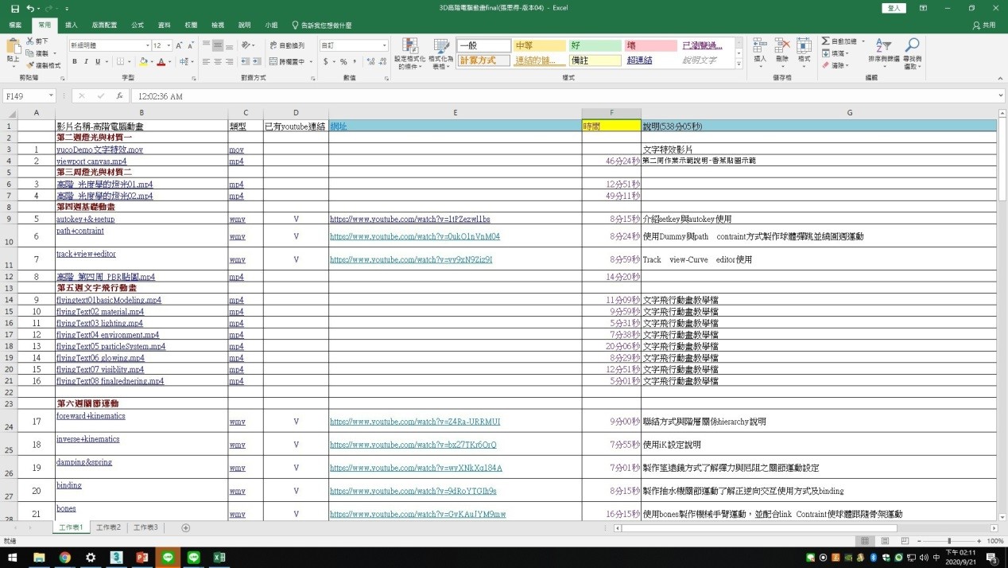Click the Insert Function fx icon
The height and width of the screenshot is (568, 1008).
tap(119, 96)
